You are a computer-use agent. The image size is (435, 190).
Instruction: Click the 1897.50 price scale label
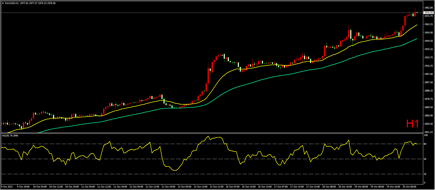click(428, 82)
